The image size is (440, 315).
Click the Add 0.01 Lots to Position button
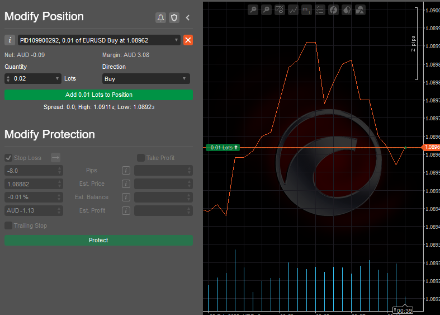99,95
